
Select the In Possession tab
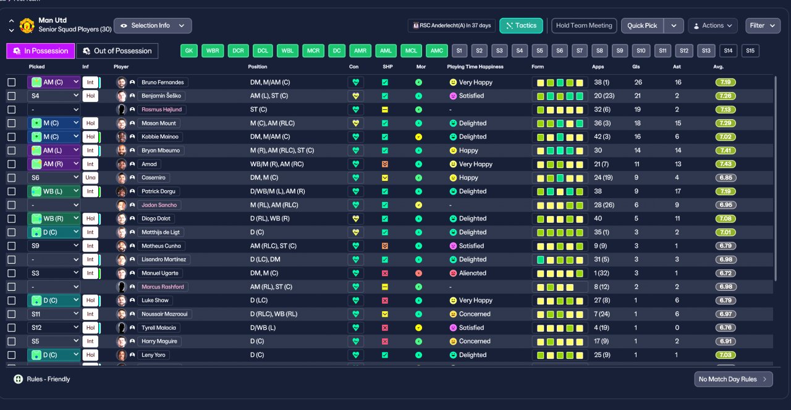tap(41, 51)
